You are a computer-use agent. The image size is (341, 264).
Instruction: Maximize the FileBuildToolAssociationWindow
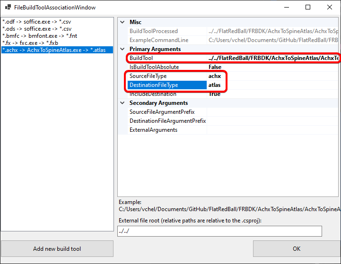click(308, 8)
